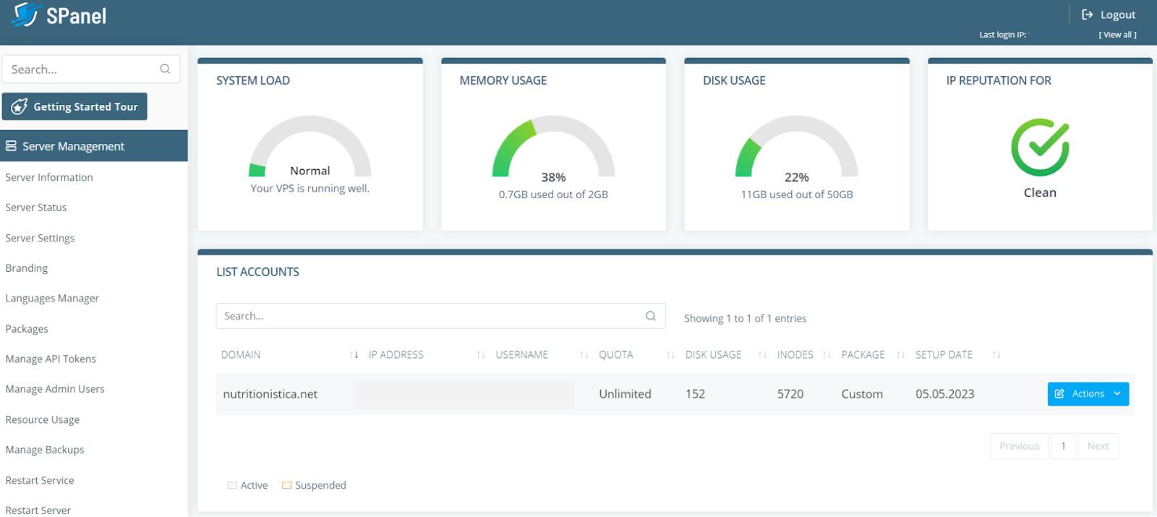This screenshot has width=1157, height=517.
Task: Click the Next page button
Action: 1098,446
